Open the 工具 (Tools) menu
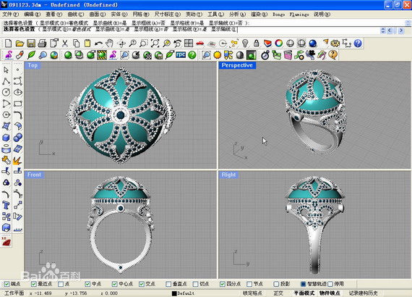Viewport: 412px width, 297px height. tap(215, 14)
